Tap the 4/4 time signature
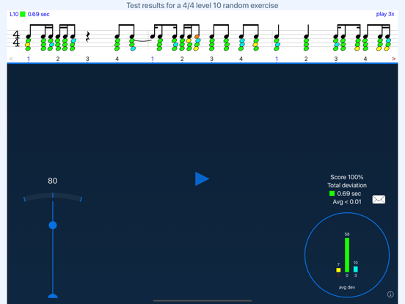This screenshot has width=405, height=304. coord(16,38)
